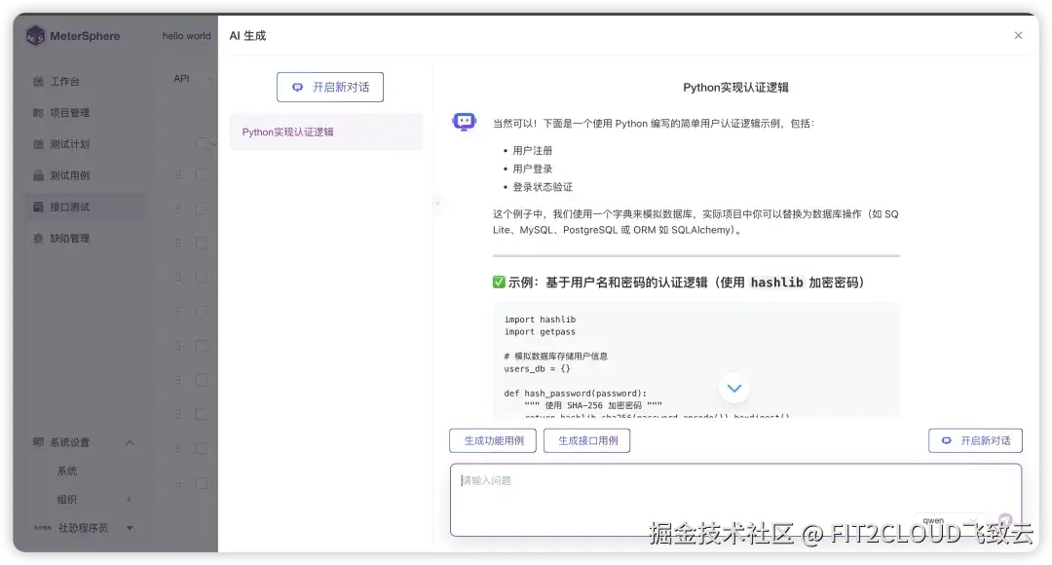Screen dimensions: 1052x565
Task: Select 接口测试 in sidebar
Action: pos(85,207)
